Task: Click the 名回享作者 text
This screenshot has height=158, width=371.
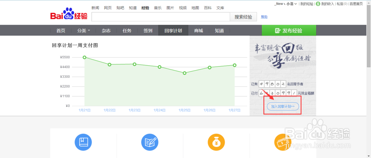Action: click(295, 84)
